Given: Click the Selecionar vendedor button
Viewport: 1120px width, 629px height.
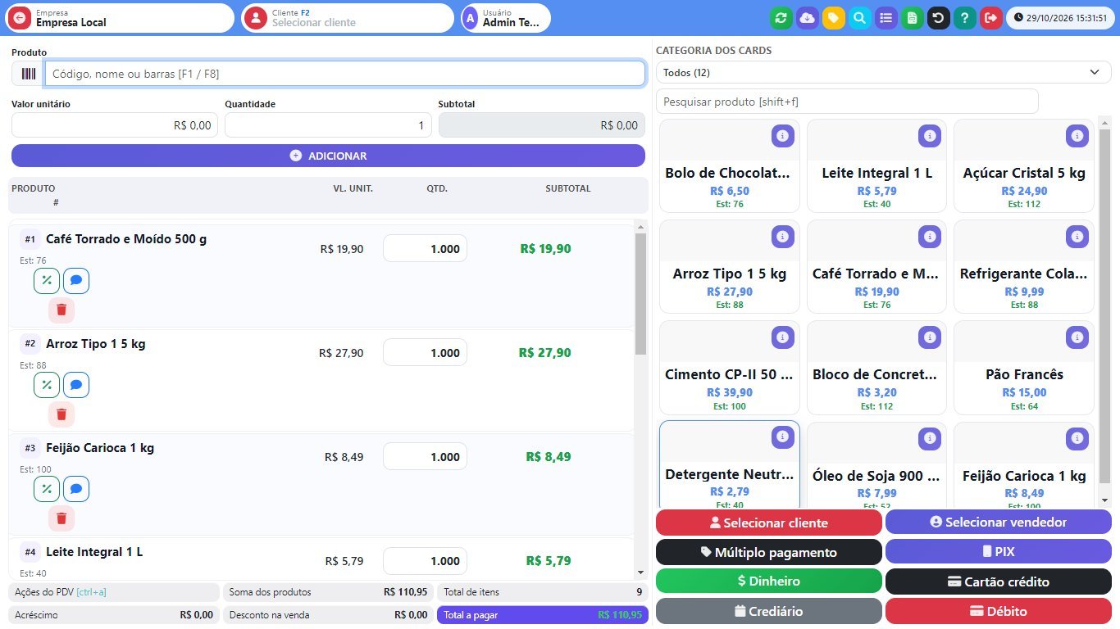Looking at the screenshot, I should click(999, 522).
